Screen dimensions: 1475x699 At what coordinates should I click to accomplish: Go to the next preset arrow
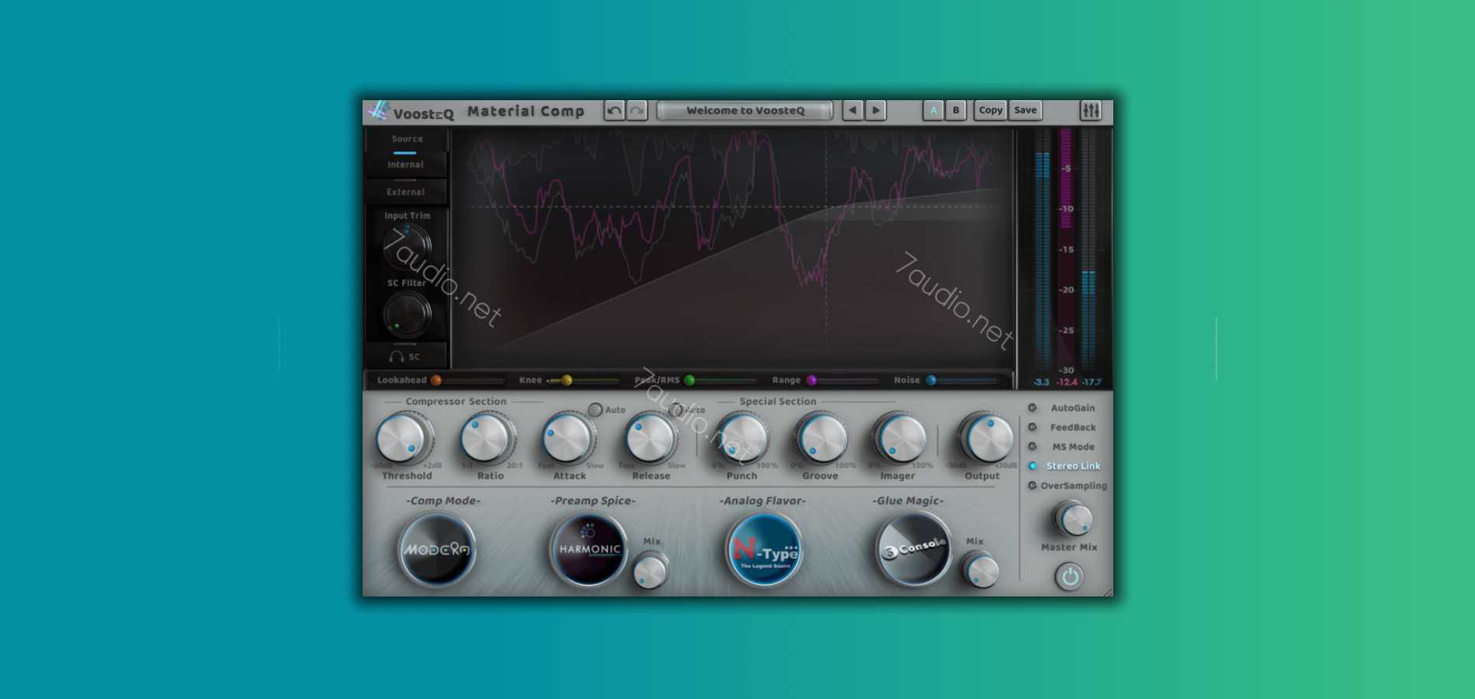876,110
